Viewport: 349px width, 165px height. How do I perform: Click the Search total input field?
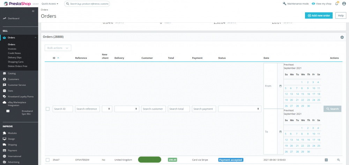pos(179,109)
